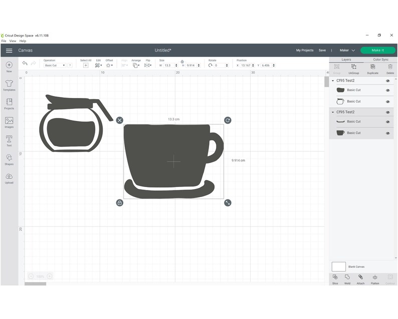Hide the second Cf95 Test2 group
398x319 pixels.
(x=387, y=112)
